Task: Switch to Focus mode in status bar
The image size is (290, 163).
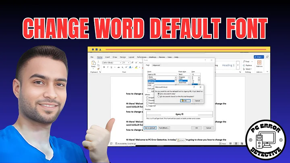Action: (x=222, y=144)
